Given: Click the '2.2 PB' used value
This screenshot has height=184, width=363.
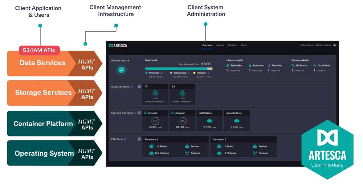Looking at the screenshot, I should [207, 127].
